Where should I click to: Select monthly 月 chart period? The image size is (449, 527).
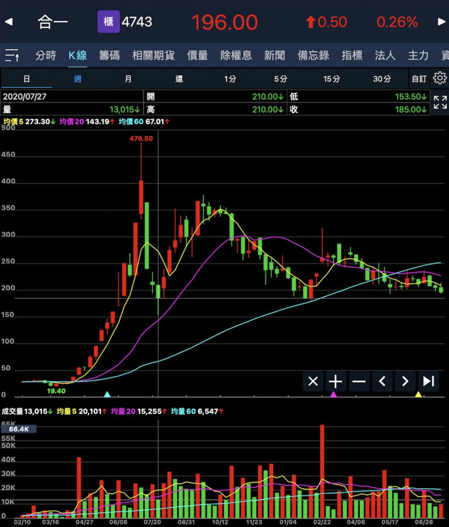[128, 78]
